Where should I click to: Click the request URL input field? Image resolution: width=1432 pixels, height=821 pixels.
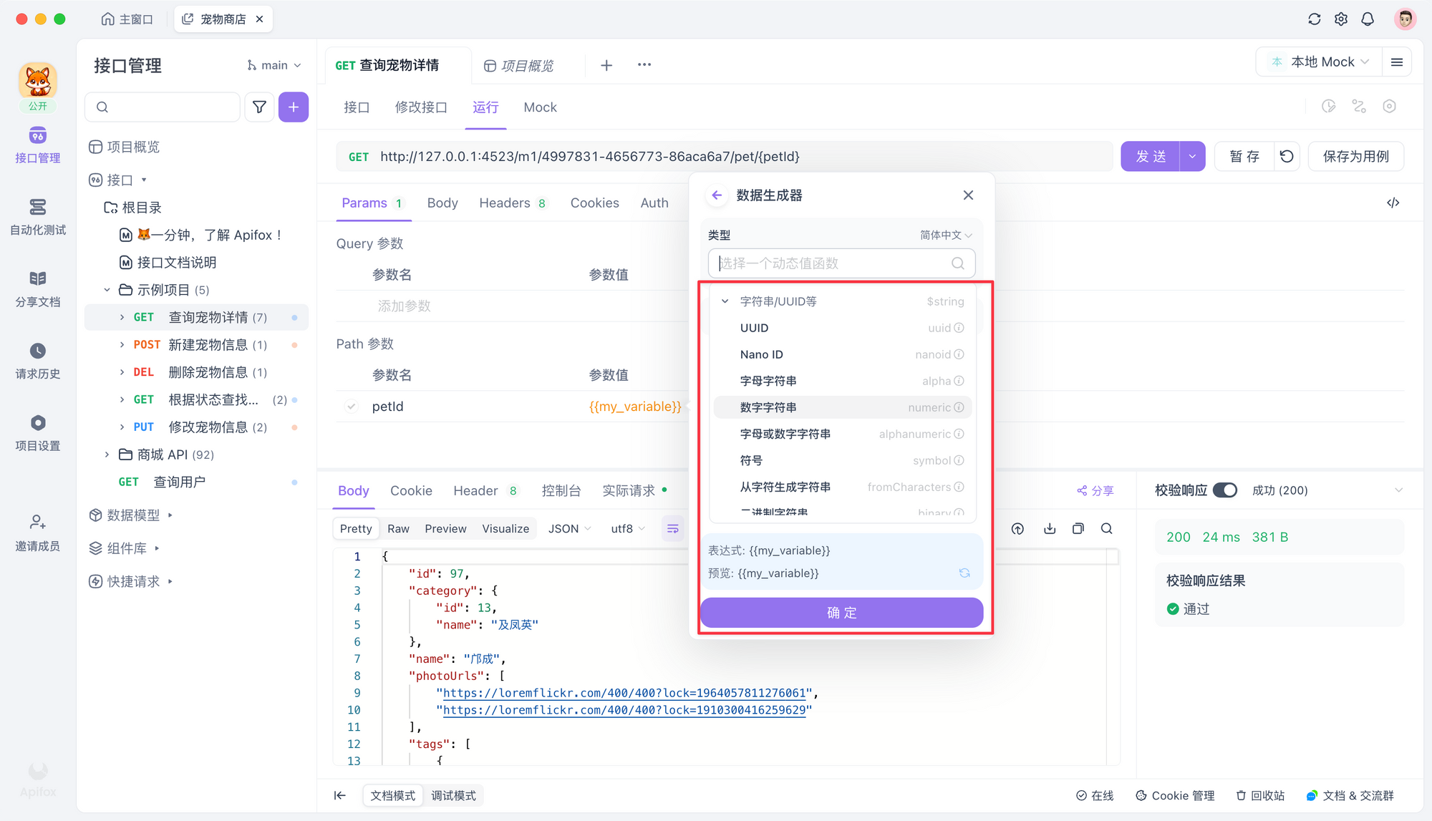point(716,156)
